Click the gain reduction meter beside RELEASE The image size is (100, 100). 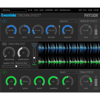pyautogui.click(x=59, y=30)
